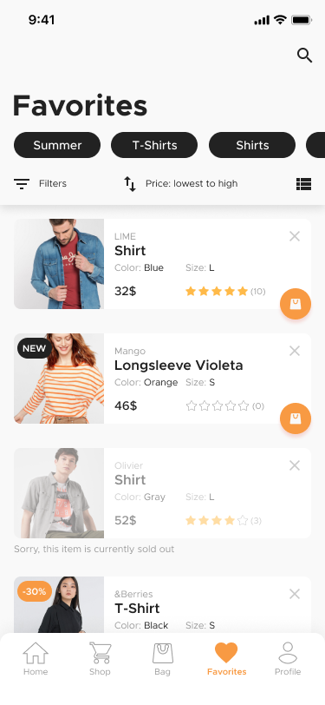
Task: Remove Longsleeve Violeta from favorites
Action: [x=295, y=351]
